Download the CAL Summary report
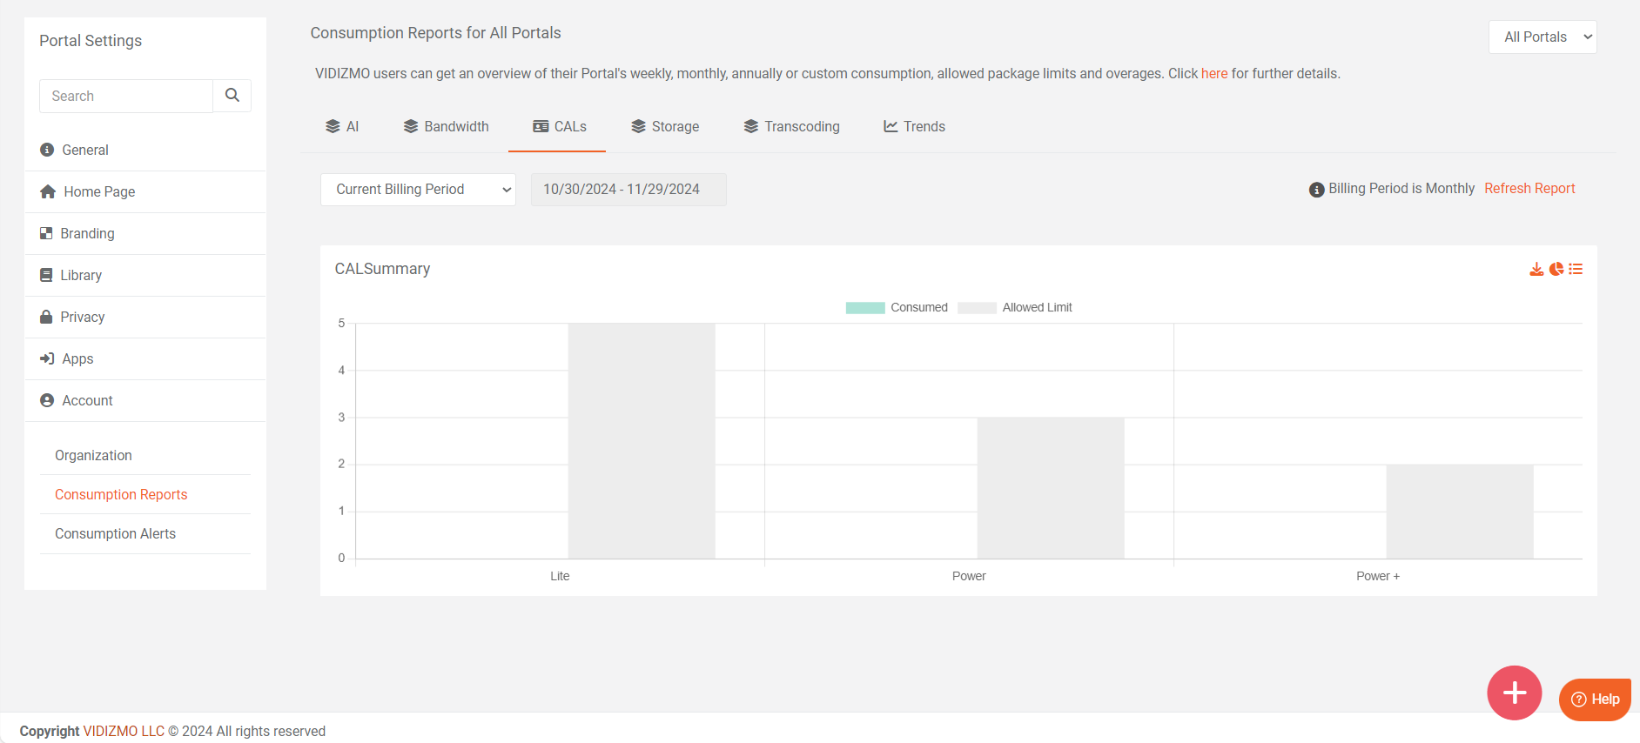Image resolution: width=1640 pixels, height=743 pixels. tap(1536, 270)
